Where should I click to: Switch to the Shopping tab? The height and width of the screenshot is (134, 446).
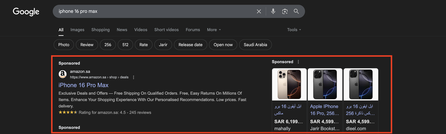pyautogui.click(x=100, y=30)
